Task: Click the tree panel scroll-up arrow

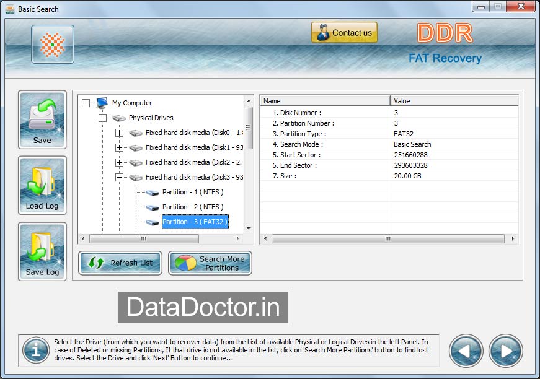Action: (249, 101)
